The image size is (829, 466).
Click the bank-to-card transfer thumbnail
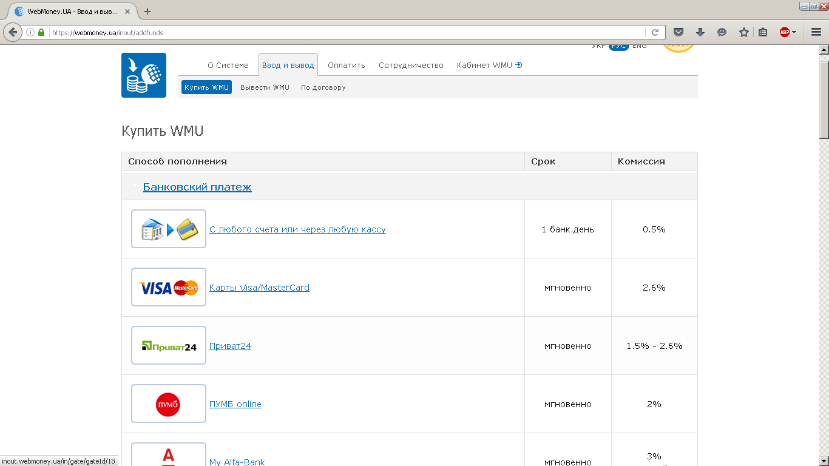[x=169, y=229]
